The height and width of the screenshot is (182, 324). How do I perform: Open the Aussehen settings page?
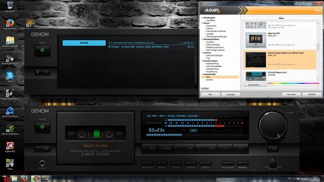click(x=210, y=42)
